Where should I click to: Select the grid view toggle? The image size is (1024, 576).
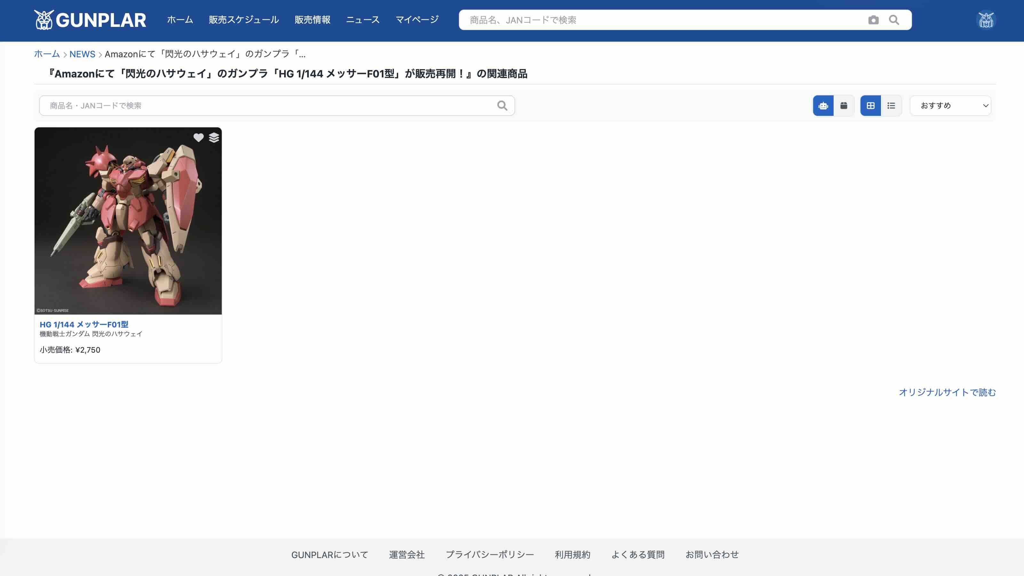[x=870, y=106]
